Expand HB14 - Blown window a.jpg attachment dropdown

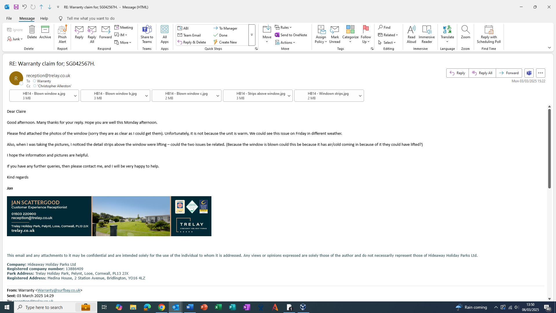[75, 96]
